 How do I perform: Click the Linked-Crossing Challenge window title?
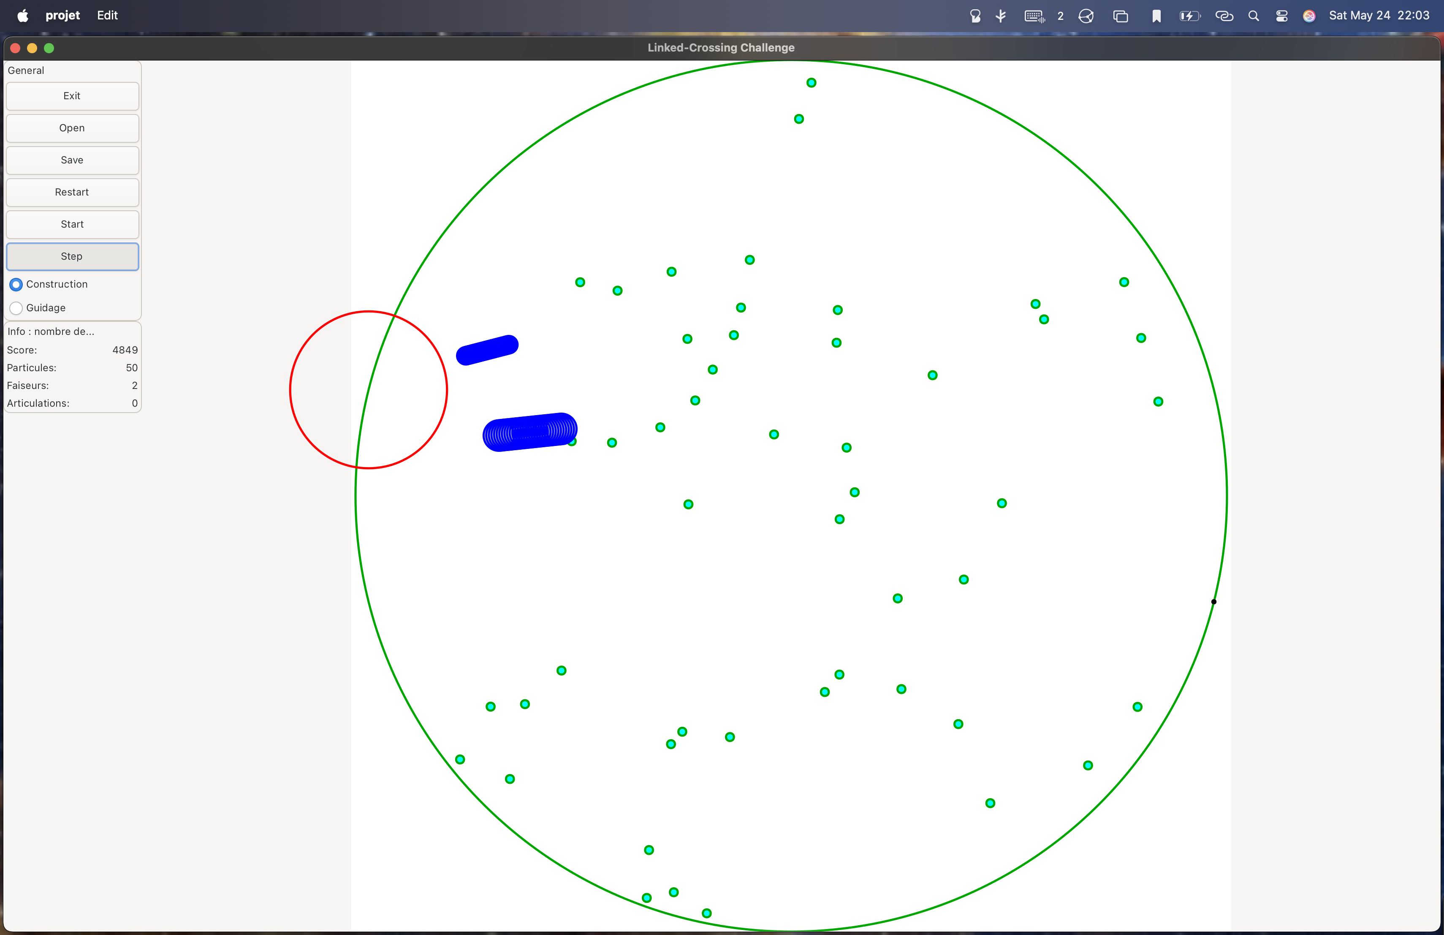[721, 47]
